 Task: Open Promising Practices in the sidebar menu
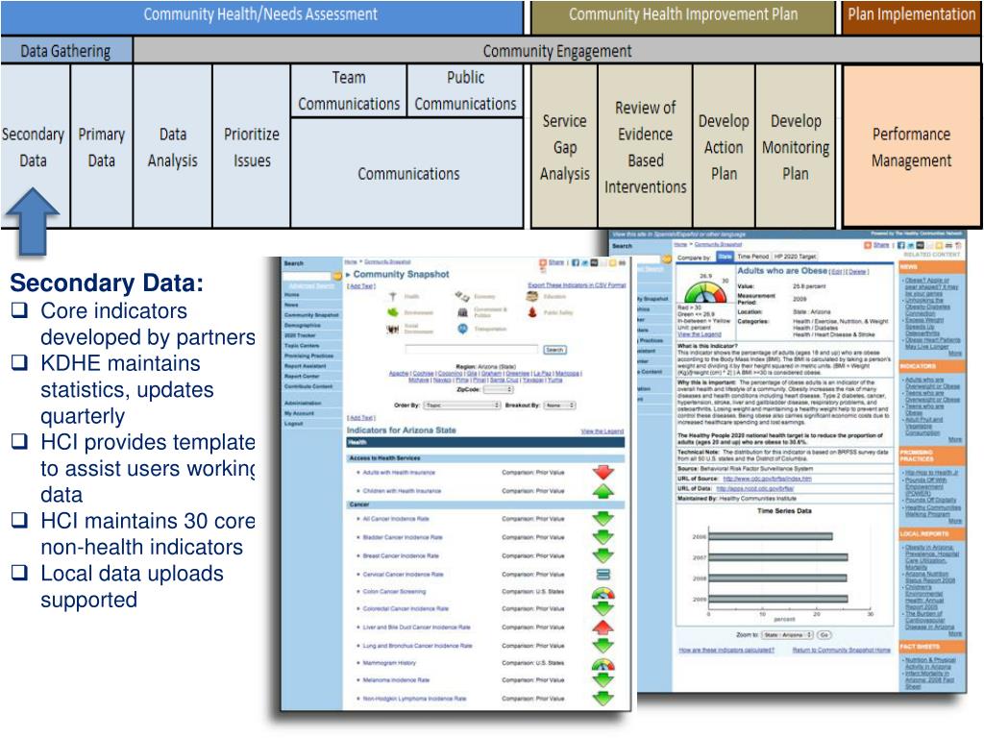[x=308, y=356]
